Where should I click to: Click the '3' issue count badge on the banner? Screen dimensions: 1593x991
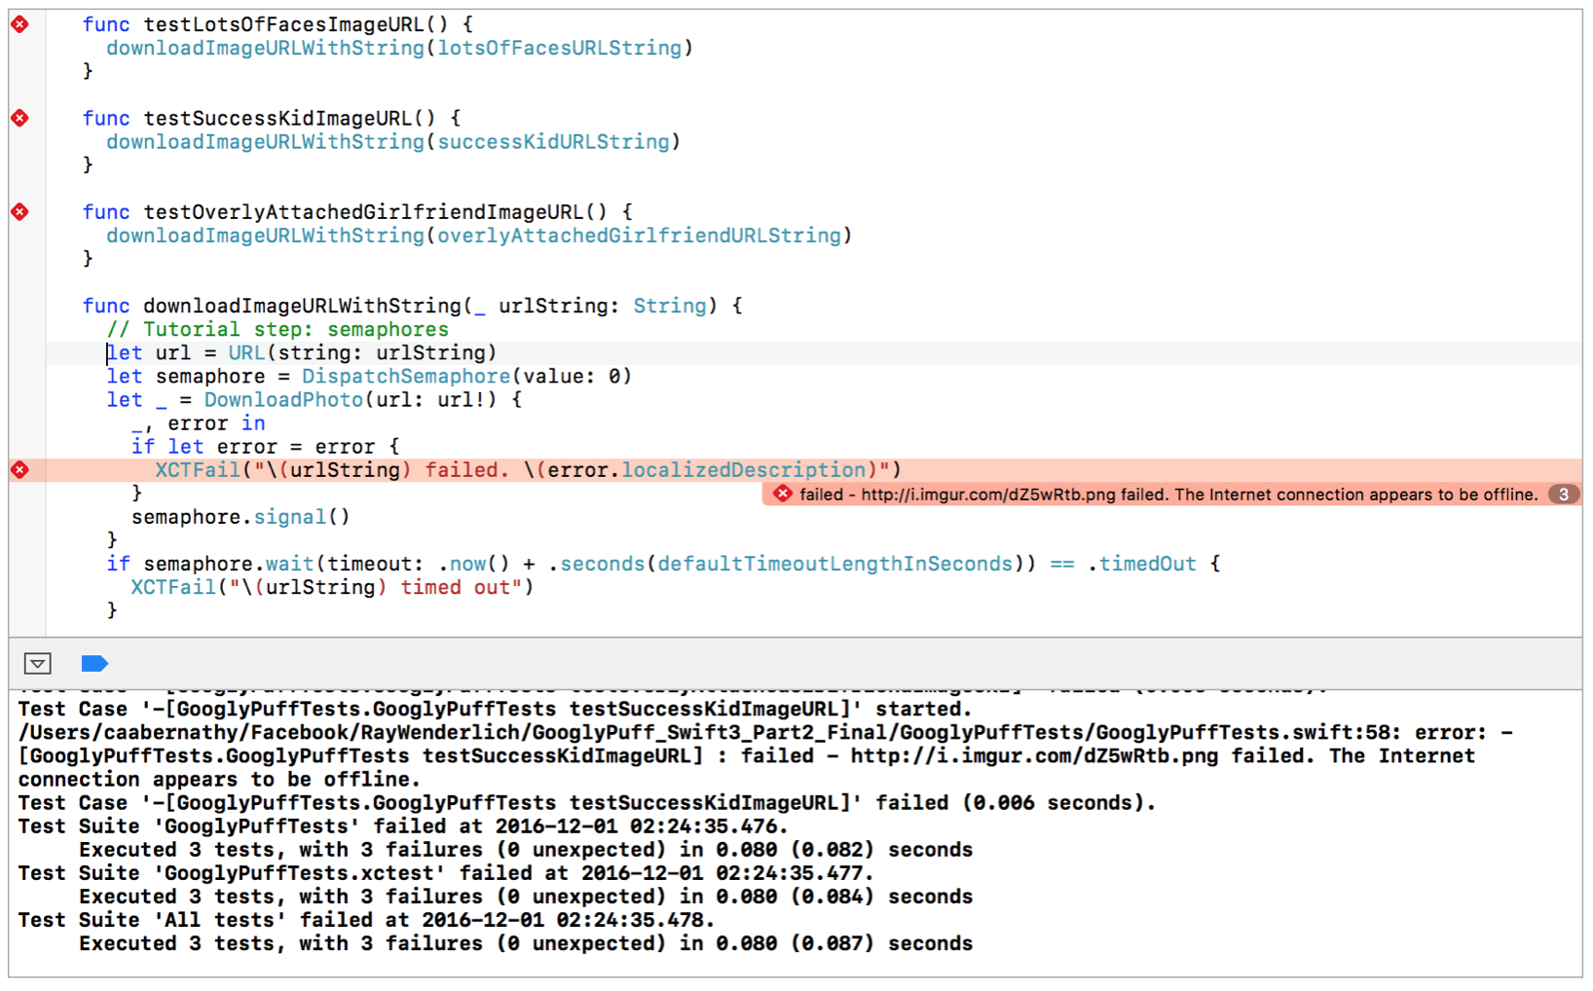[1563, 494]
